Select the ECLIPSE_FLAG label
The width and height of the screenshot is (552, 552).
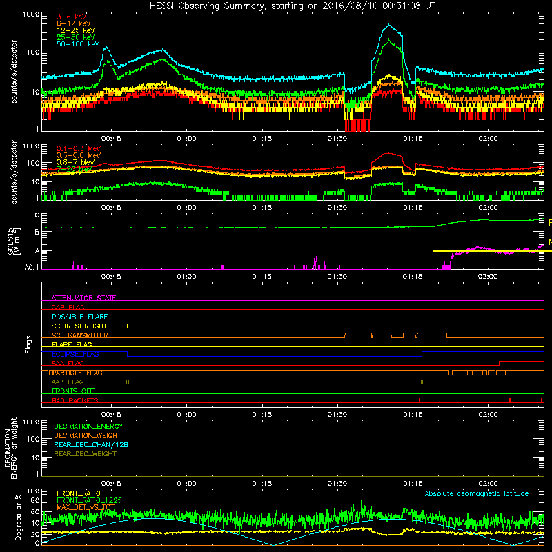[x=75, y=354]
